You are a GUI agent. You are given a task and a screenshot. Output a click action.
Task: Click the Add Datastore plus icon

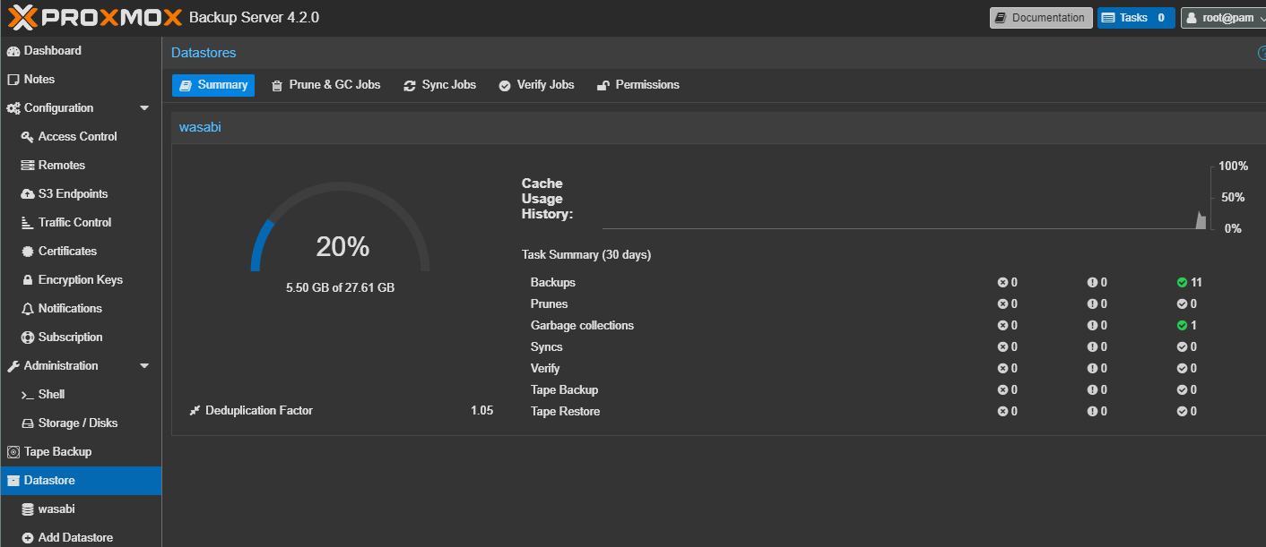tap(28, 538)
